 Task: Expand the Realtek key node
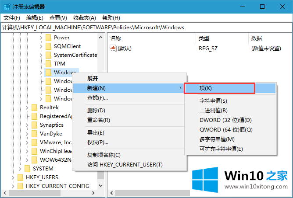27,108
